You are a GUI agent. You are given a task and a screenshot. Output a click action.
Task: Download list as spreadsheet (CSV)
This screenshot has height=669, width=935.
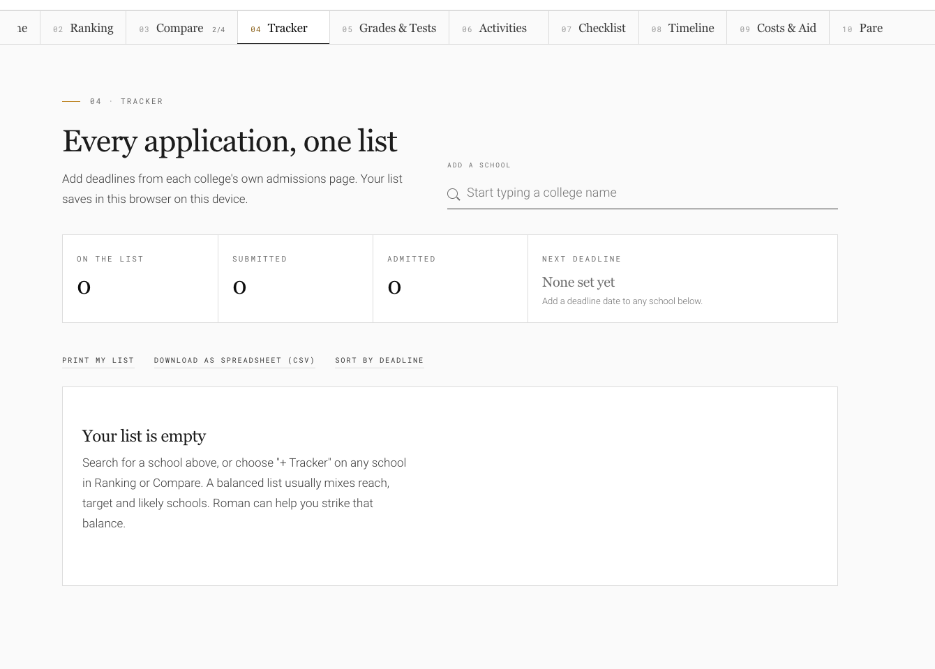(x=234, y=361)
